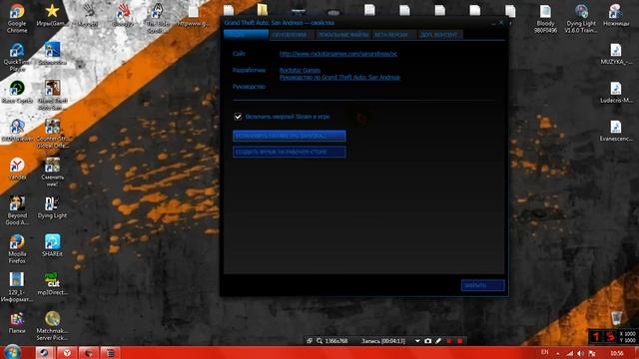Screen dimensions: 639x359
Task: Click the Запись recording timer text
Action: pyautogui.click(x=383, y=341)
